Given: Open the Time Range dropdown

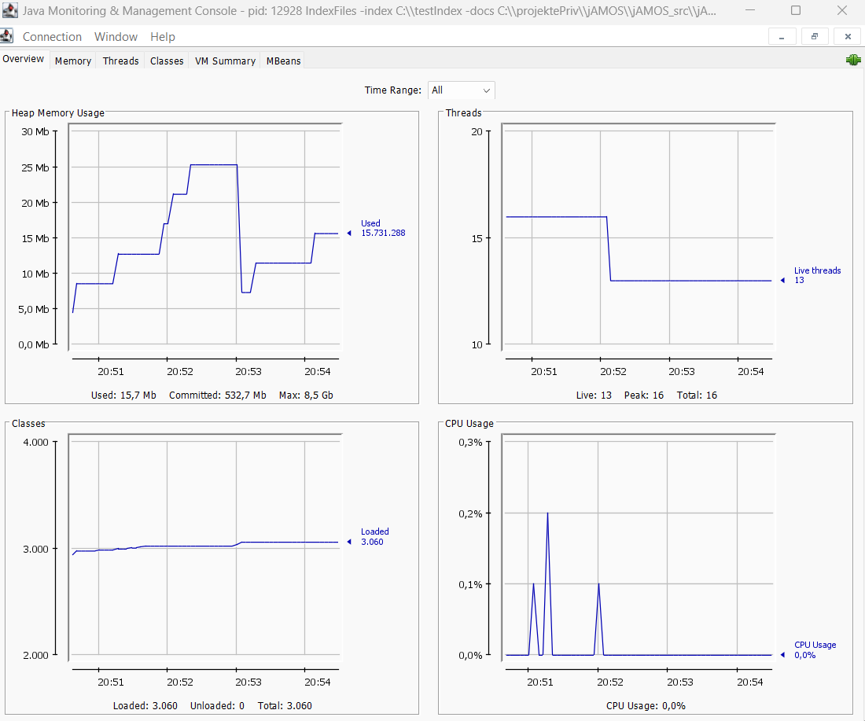Looking at the screenshot, I should point(461,90).
